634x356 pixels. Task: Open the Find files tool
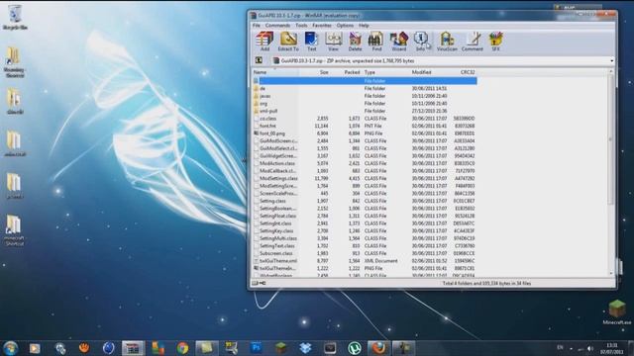pos(376,42)
